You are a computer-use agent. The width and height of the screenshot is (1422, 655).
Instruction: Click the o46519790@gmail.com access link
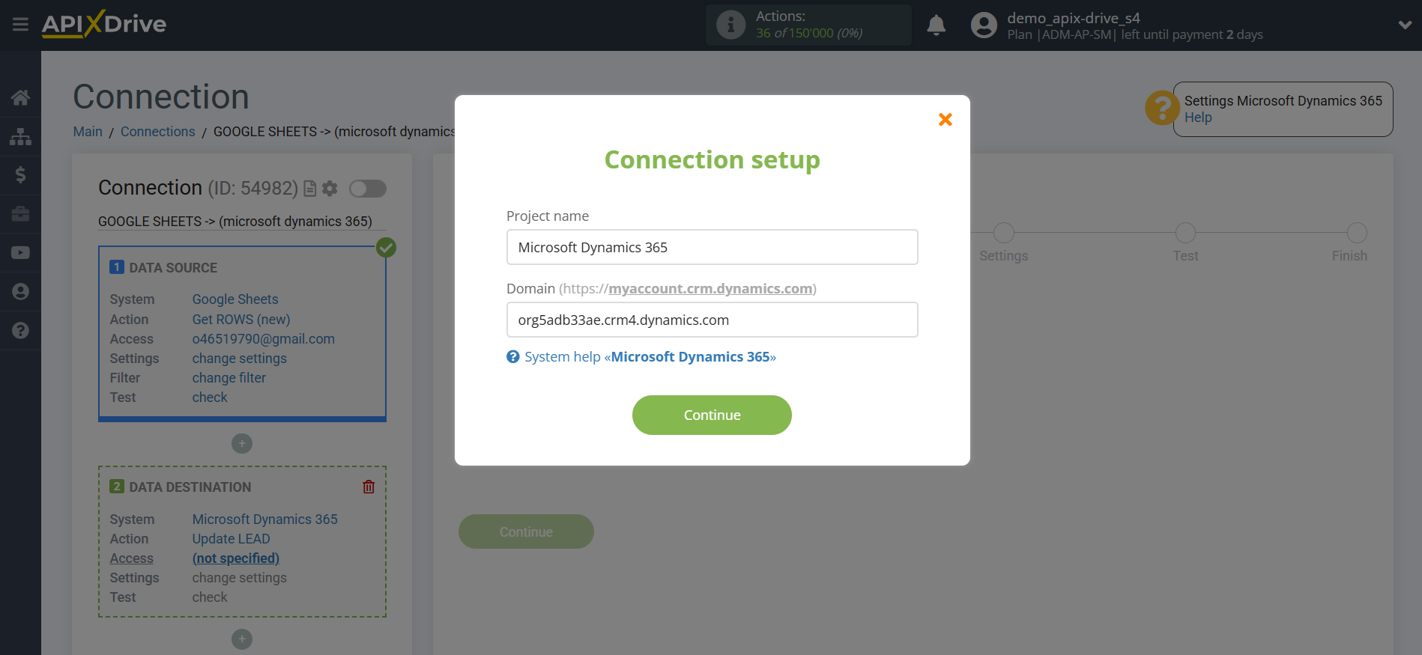(264, 339)
